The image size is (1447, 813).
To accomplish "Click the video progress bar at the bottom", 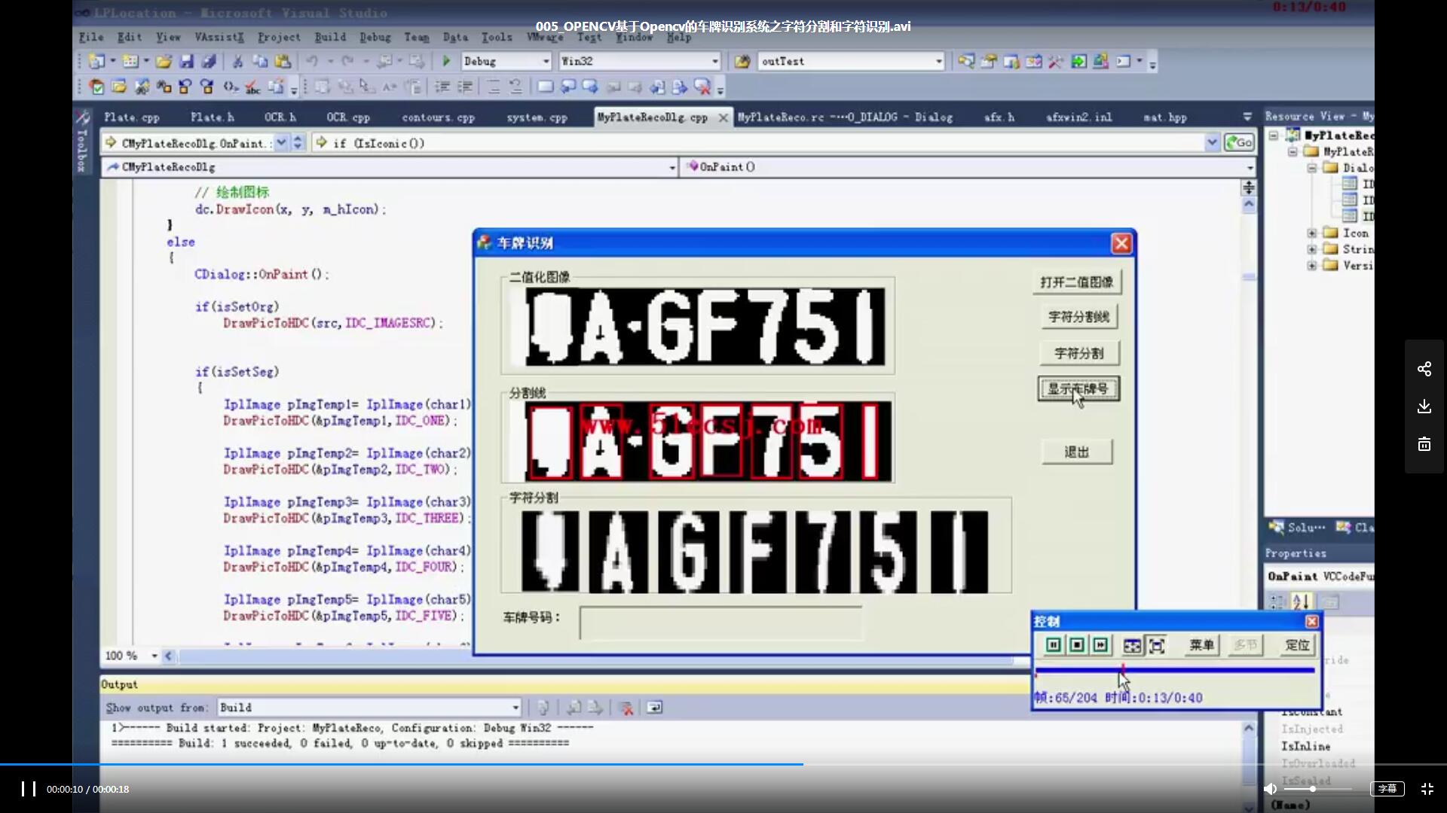I will pos(723,764).
